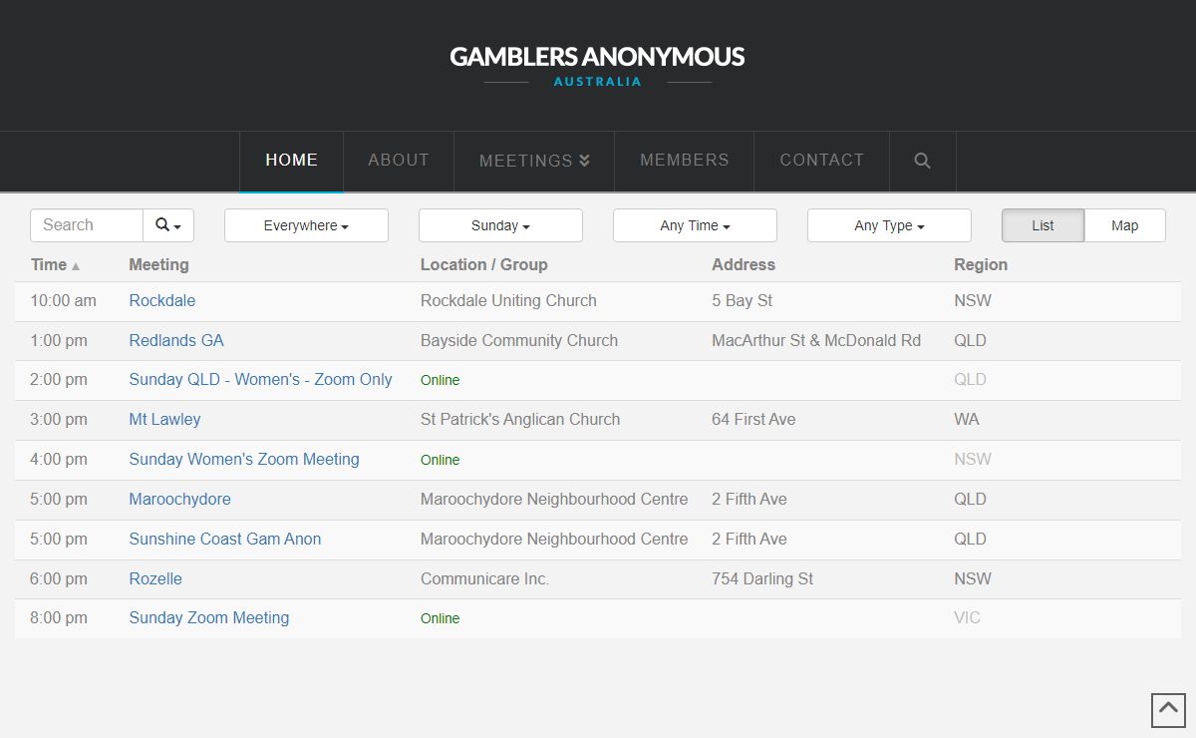This screenshot has width=1196, height=738.
Task: Expand the Meetings menu
Action: coord(534,161)
